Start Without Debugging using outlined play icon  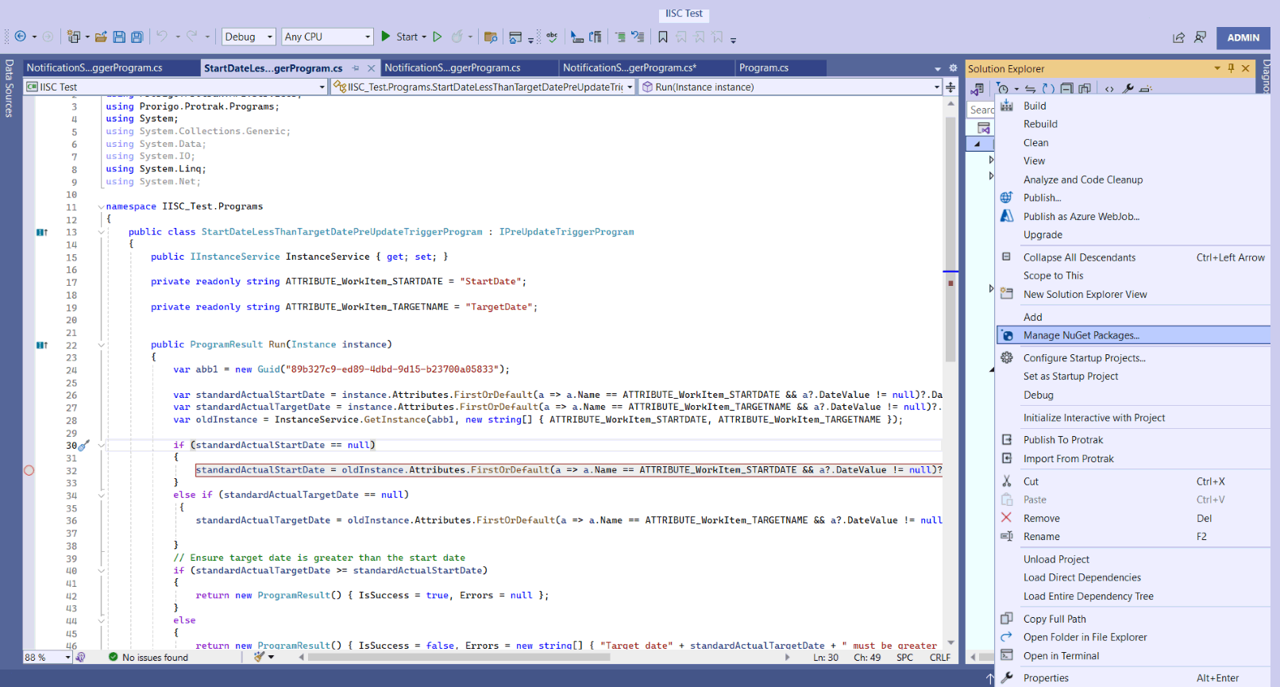pos(438,37)
